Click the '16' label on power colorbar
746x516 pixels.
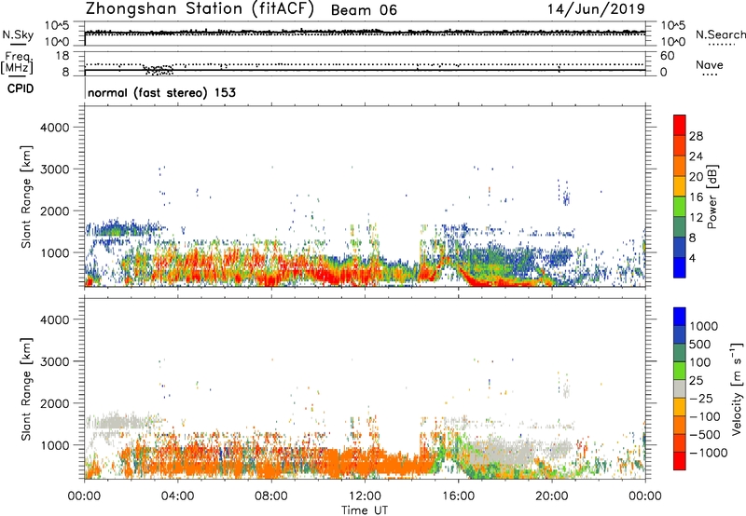coord(696,197)
